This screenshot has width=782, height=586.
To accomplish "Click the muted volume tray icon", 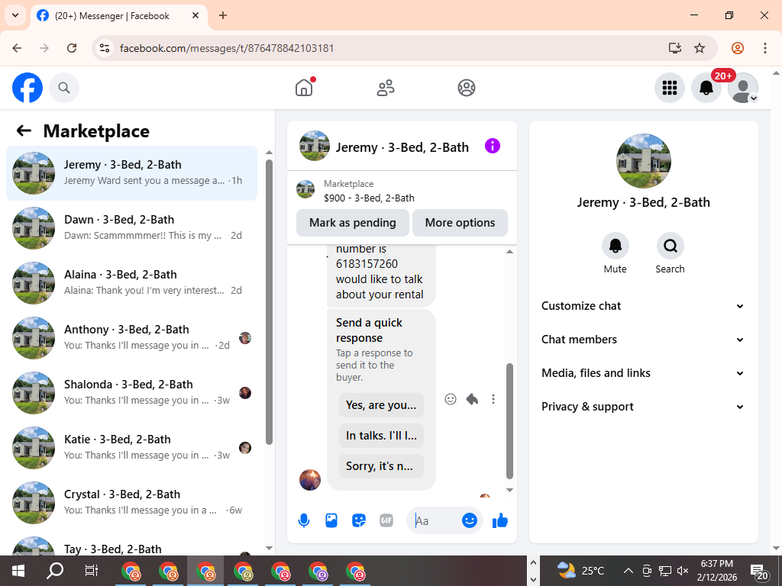I will click(x=683, y=571).
